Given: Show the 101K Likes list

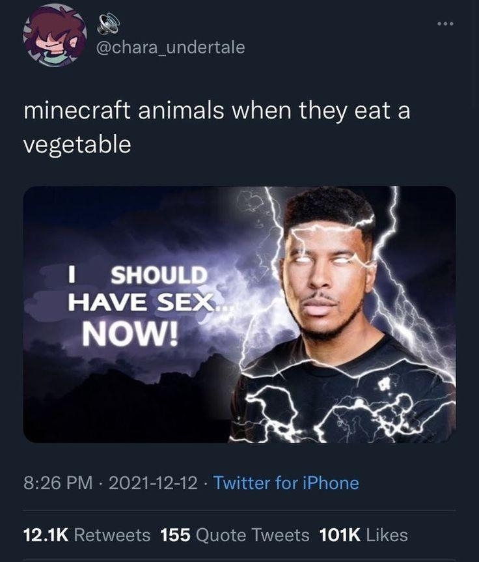Looking at the screenshot, I should [363, 535].
